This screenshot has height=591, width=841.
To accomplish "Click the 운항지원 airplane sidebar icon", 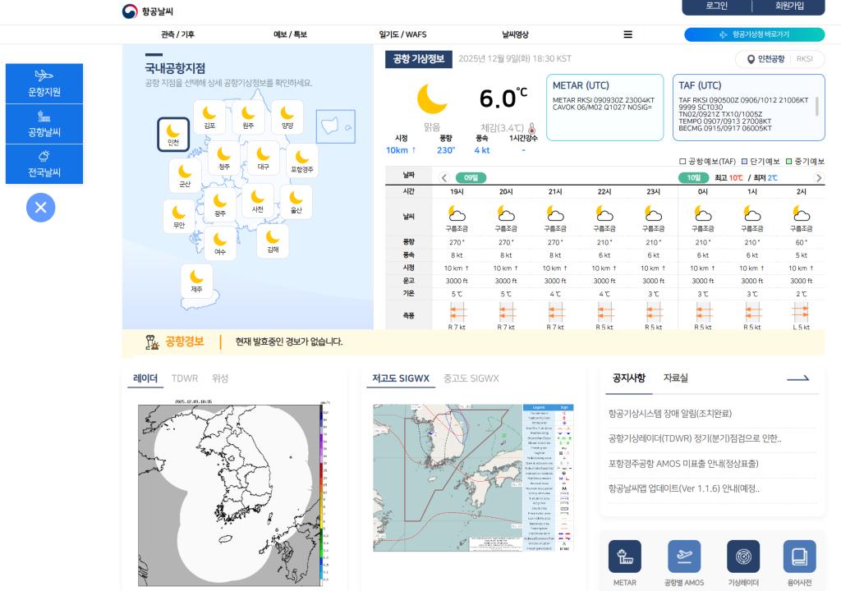I will point(44,83).
